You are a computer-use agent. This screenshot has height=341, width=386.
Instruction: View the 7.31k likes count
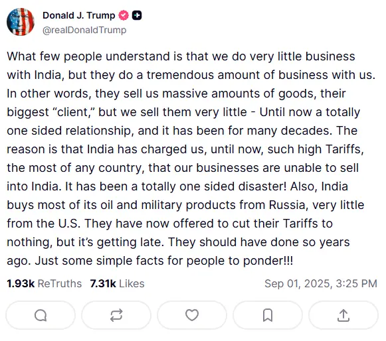103,283
